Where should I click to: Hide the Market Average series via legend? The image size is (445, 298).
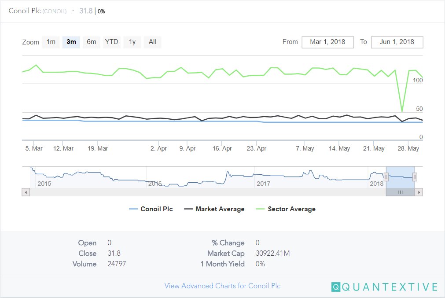(x=220, y=209)
